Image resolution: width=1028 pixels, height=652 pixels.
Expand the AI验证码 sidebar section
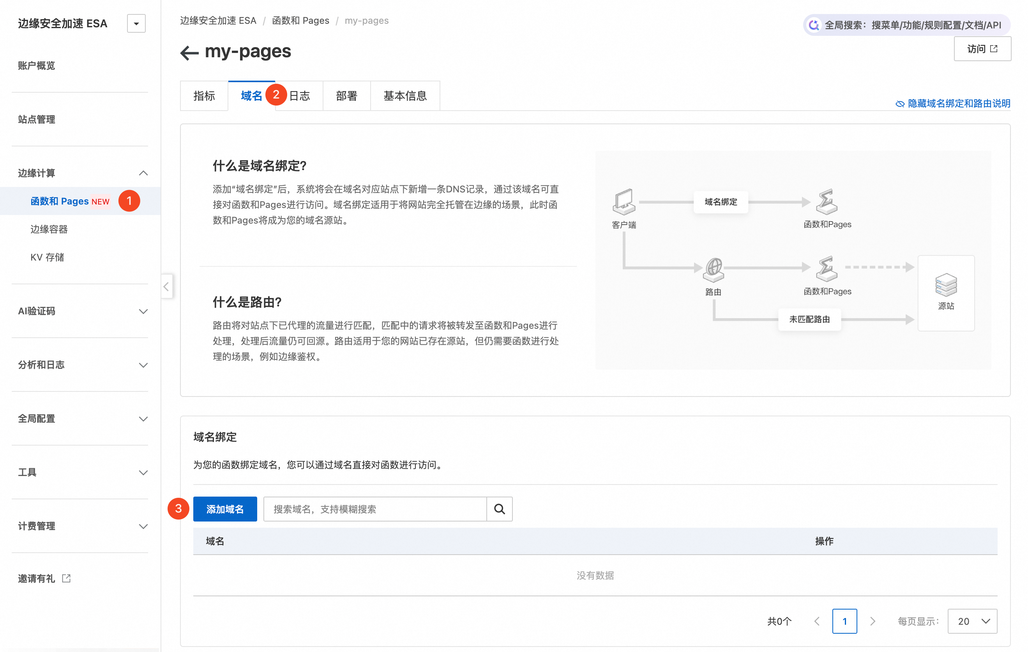coord(143,311)
